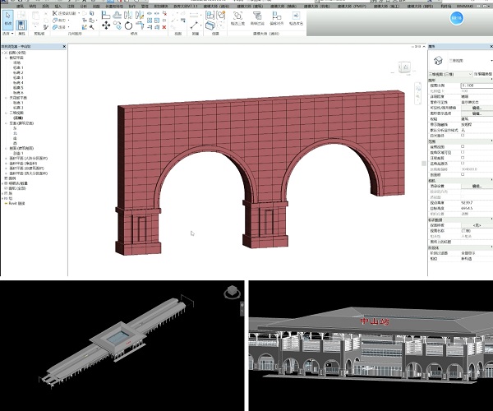This screenshot has width=493, height=411.
Task: Select the Align tool
Action: [x=106, y=15]
